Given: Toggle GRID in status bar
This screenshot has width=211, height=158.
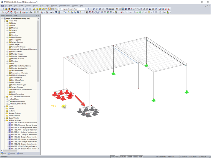Looking at the screenshot, I should tap(117, 157).
